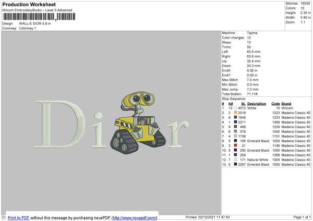313x221 pixels.
Task: Click the Width value '5.80 in'
Action: (305, 18)
